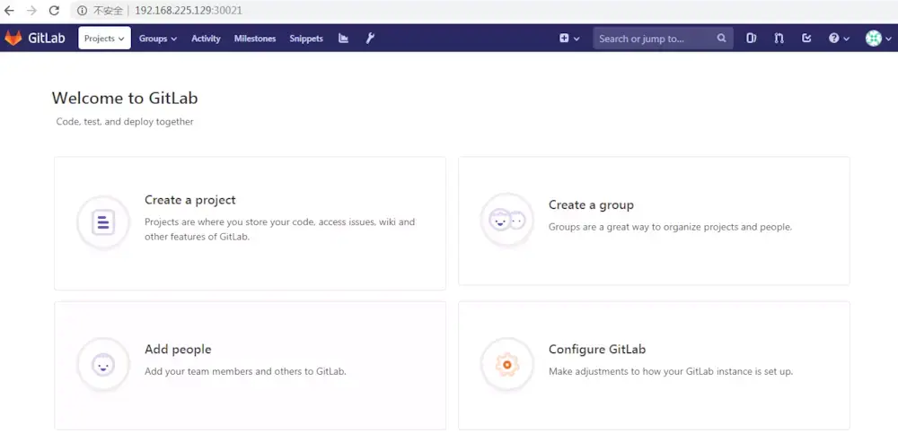Click 'Make adjustments to how' description text
Screen dimensions: 898x442
pos(671,371)
